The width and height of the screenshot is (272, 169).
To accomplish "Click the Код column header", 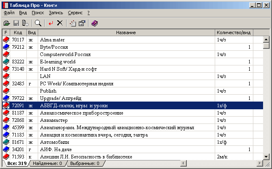I will [18, 32].
